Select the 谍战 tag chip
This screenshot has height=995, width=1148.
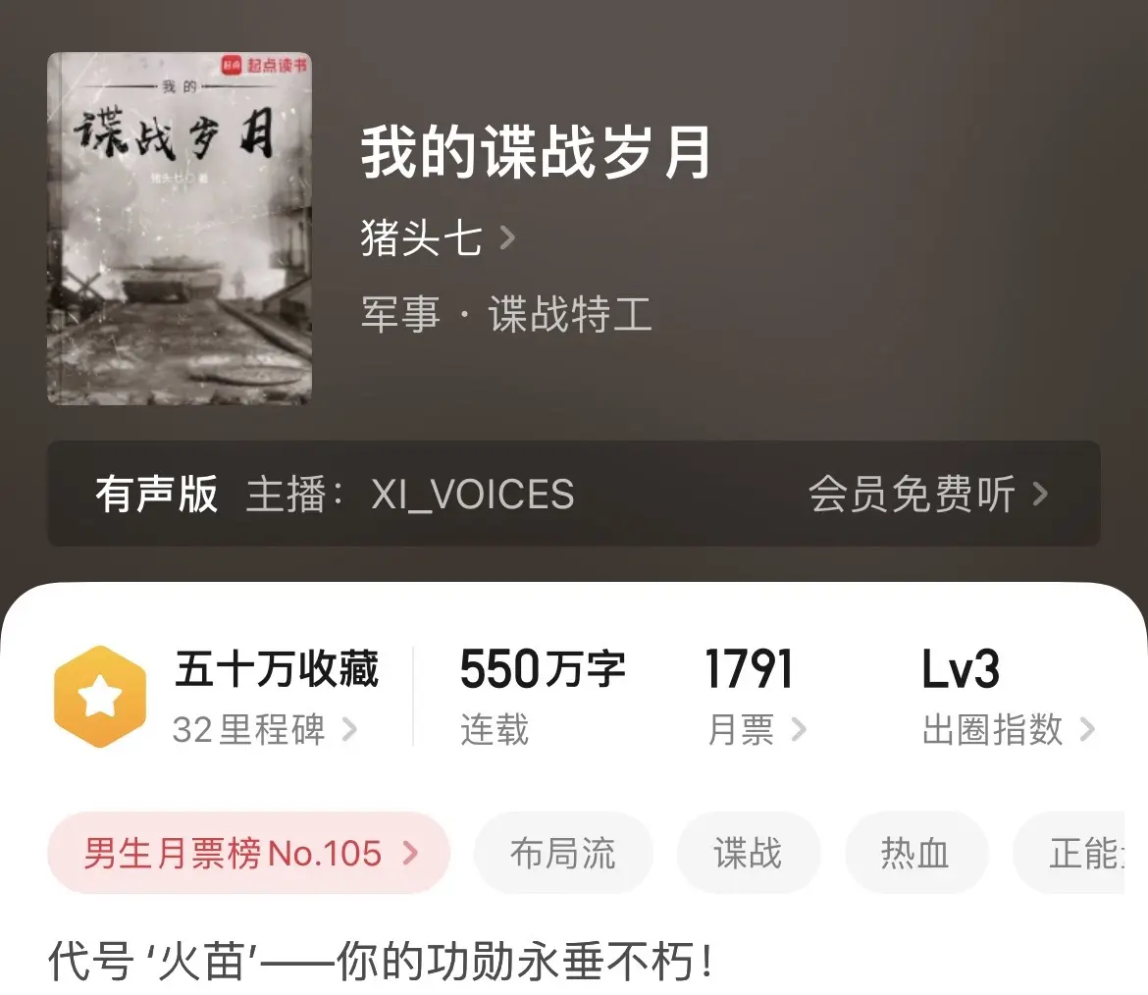(x=749, y=853)
